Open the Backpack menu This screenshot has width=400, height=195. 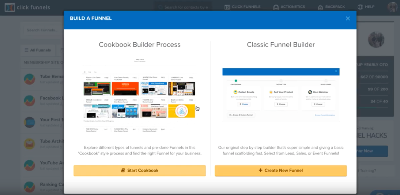331,7
